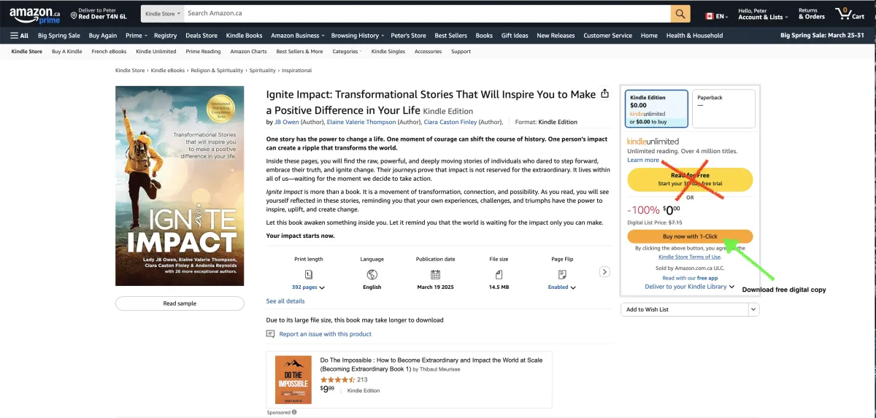Click See all details link
The width and height of the screenshot is (876, 418).
click(x=285, y=301)
